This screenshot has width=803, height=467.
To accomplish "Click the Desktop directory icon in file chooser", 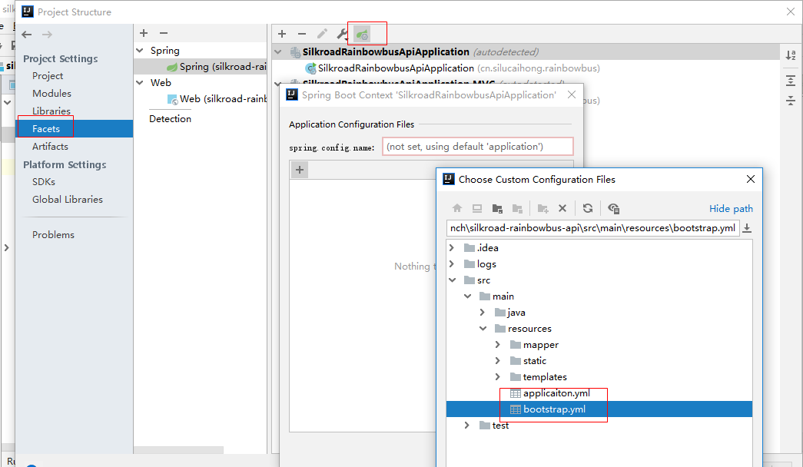I will [477, 208].
